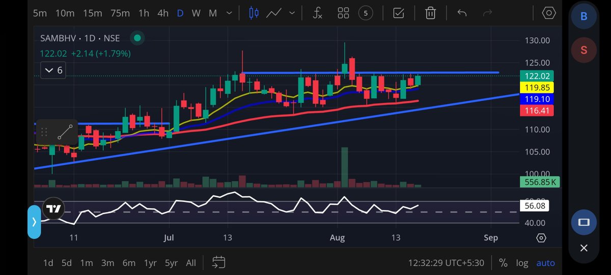The image size is (611, 275).
Task: Click the green status dot beside NSE
Action: point(136,38)
